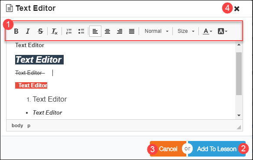Toggle left alignment button
The image size is (253, 160).
coord(95,31)
